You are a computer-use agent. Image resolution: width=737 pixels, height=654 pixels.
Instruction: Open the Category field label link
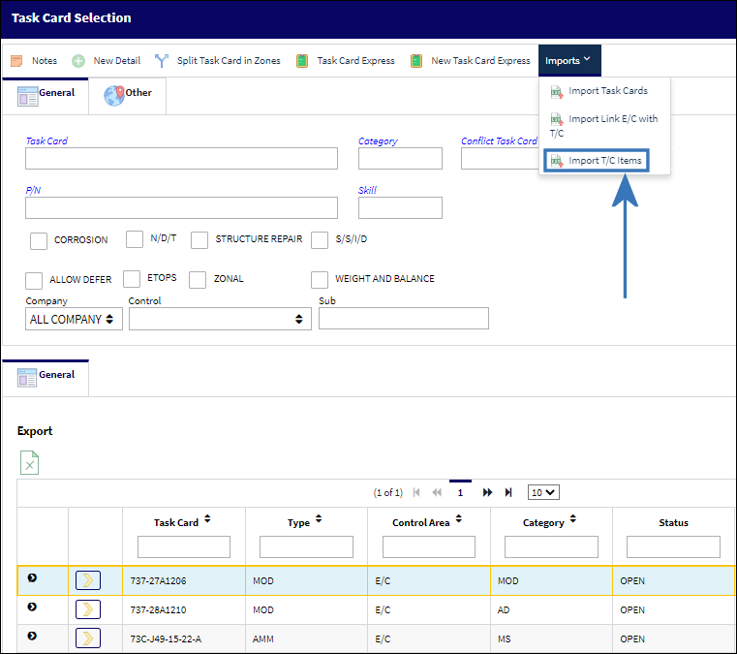(378, 141)
